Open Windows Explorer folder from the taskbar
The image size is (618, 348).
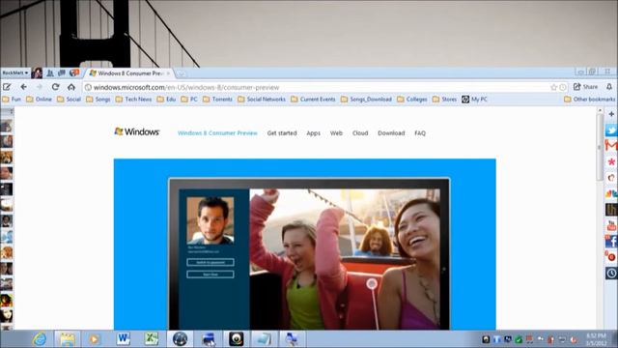click(x=67, y=339)
